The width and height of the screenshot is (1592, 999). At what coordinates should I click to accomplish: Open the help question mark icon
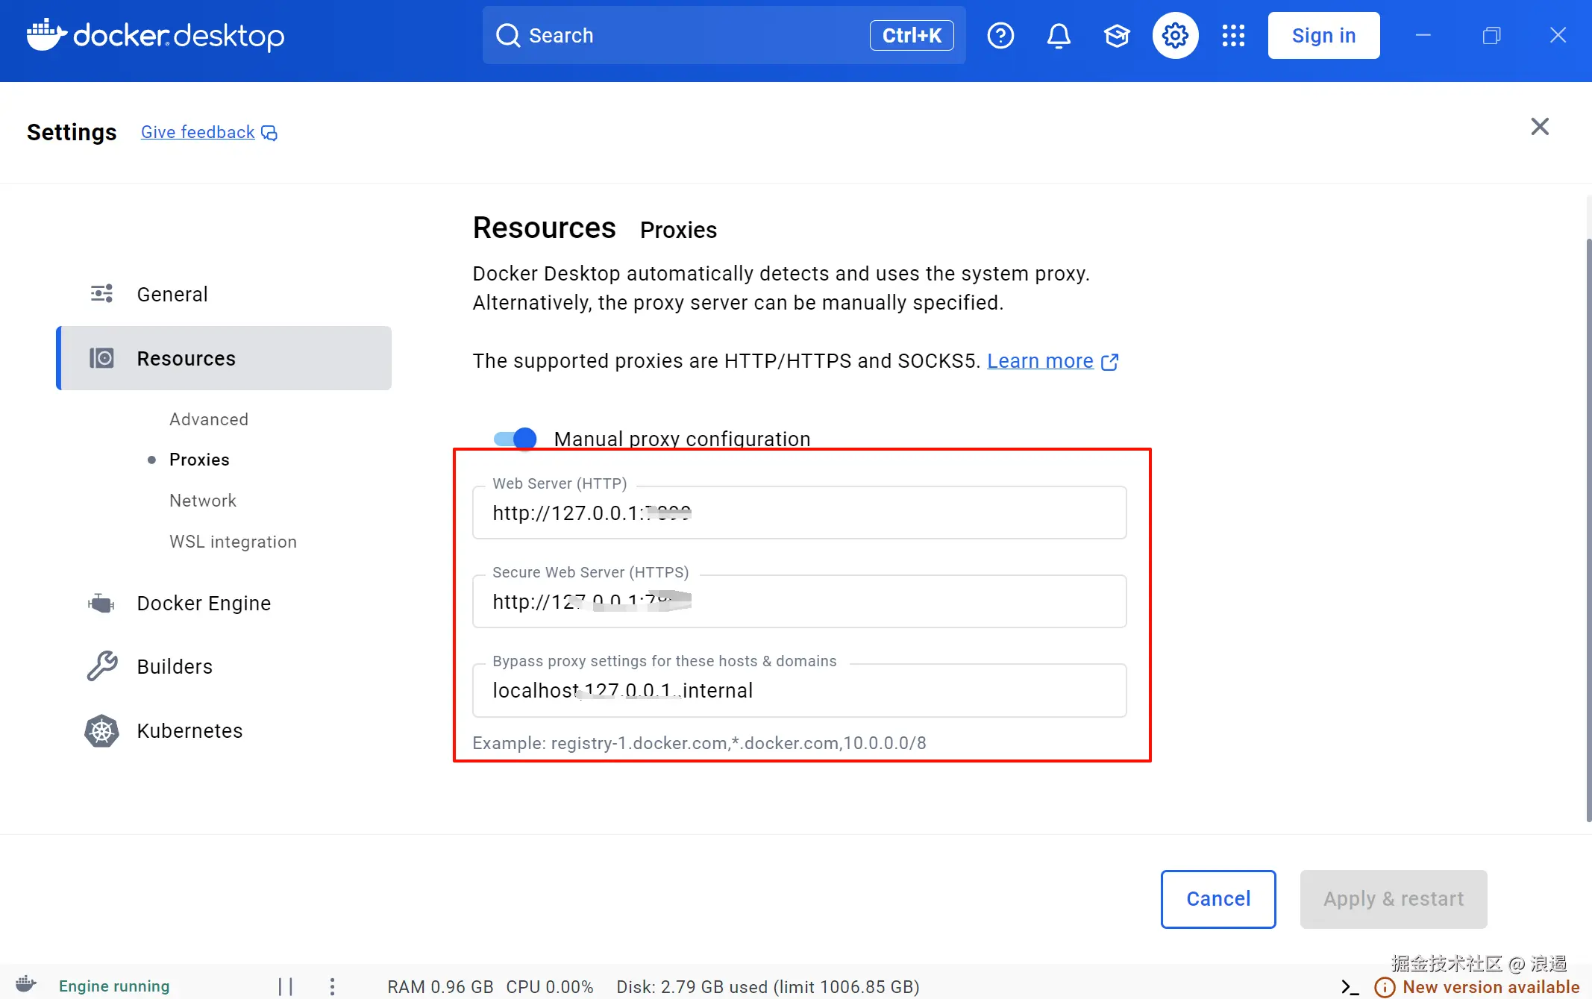(x=1000, y=35)
